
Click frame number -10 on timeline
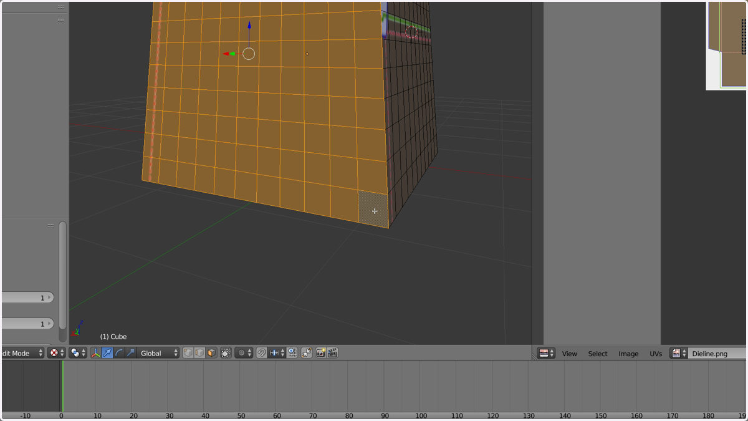[x=26, y=415]
